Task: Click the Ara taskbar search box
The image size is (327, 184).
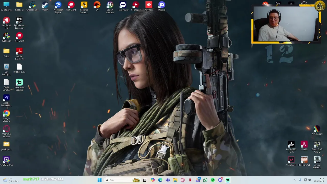Action: pyautogui.click(x=123, y=180)
